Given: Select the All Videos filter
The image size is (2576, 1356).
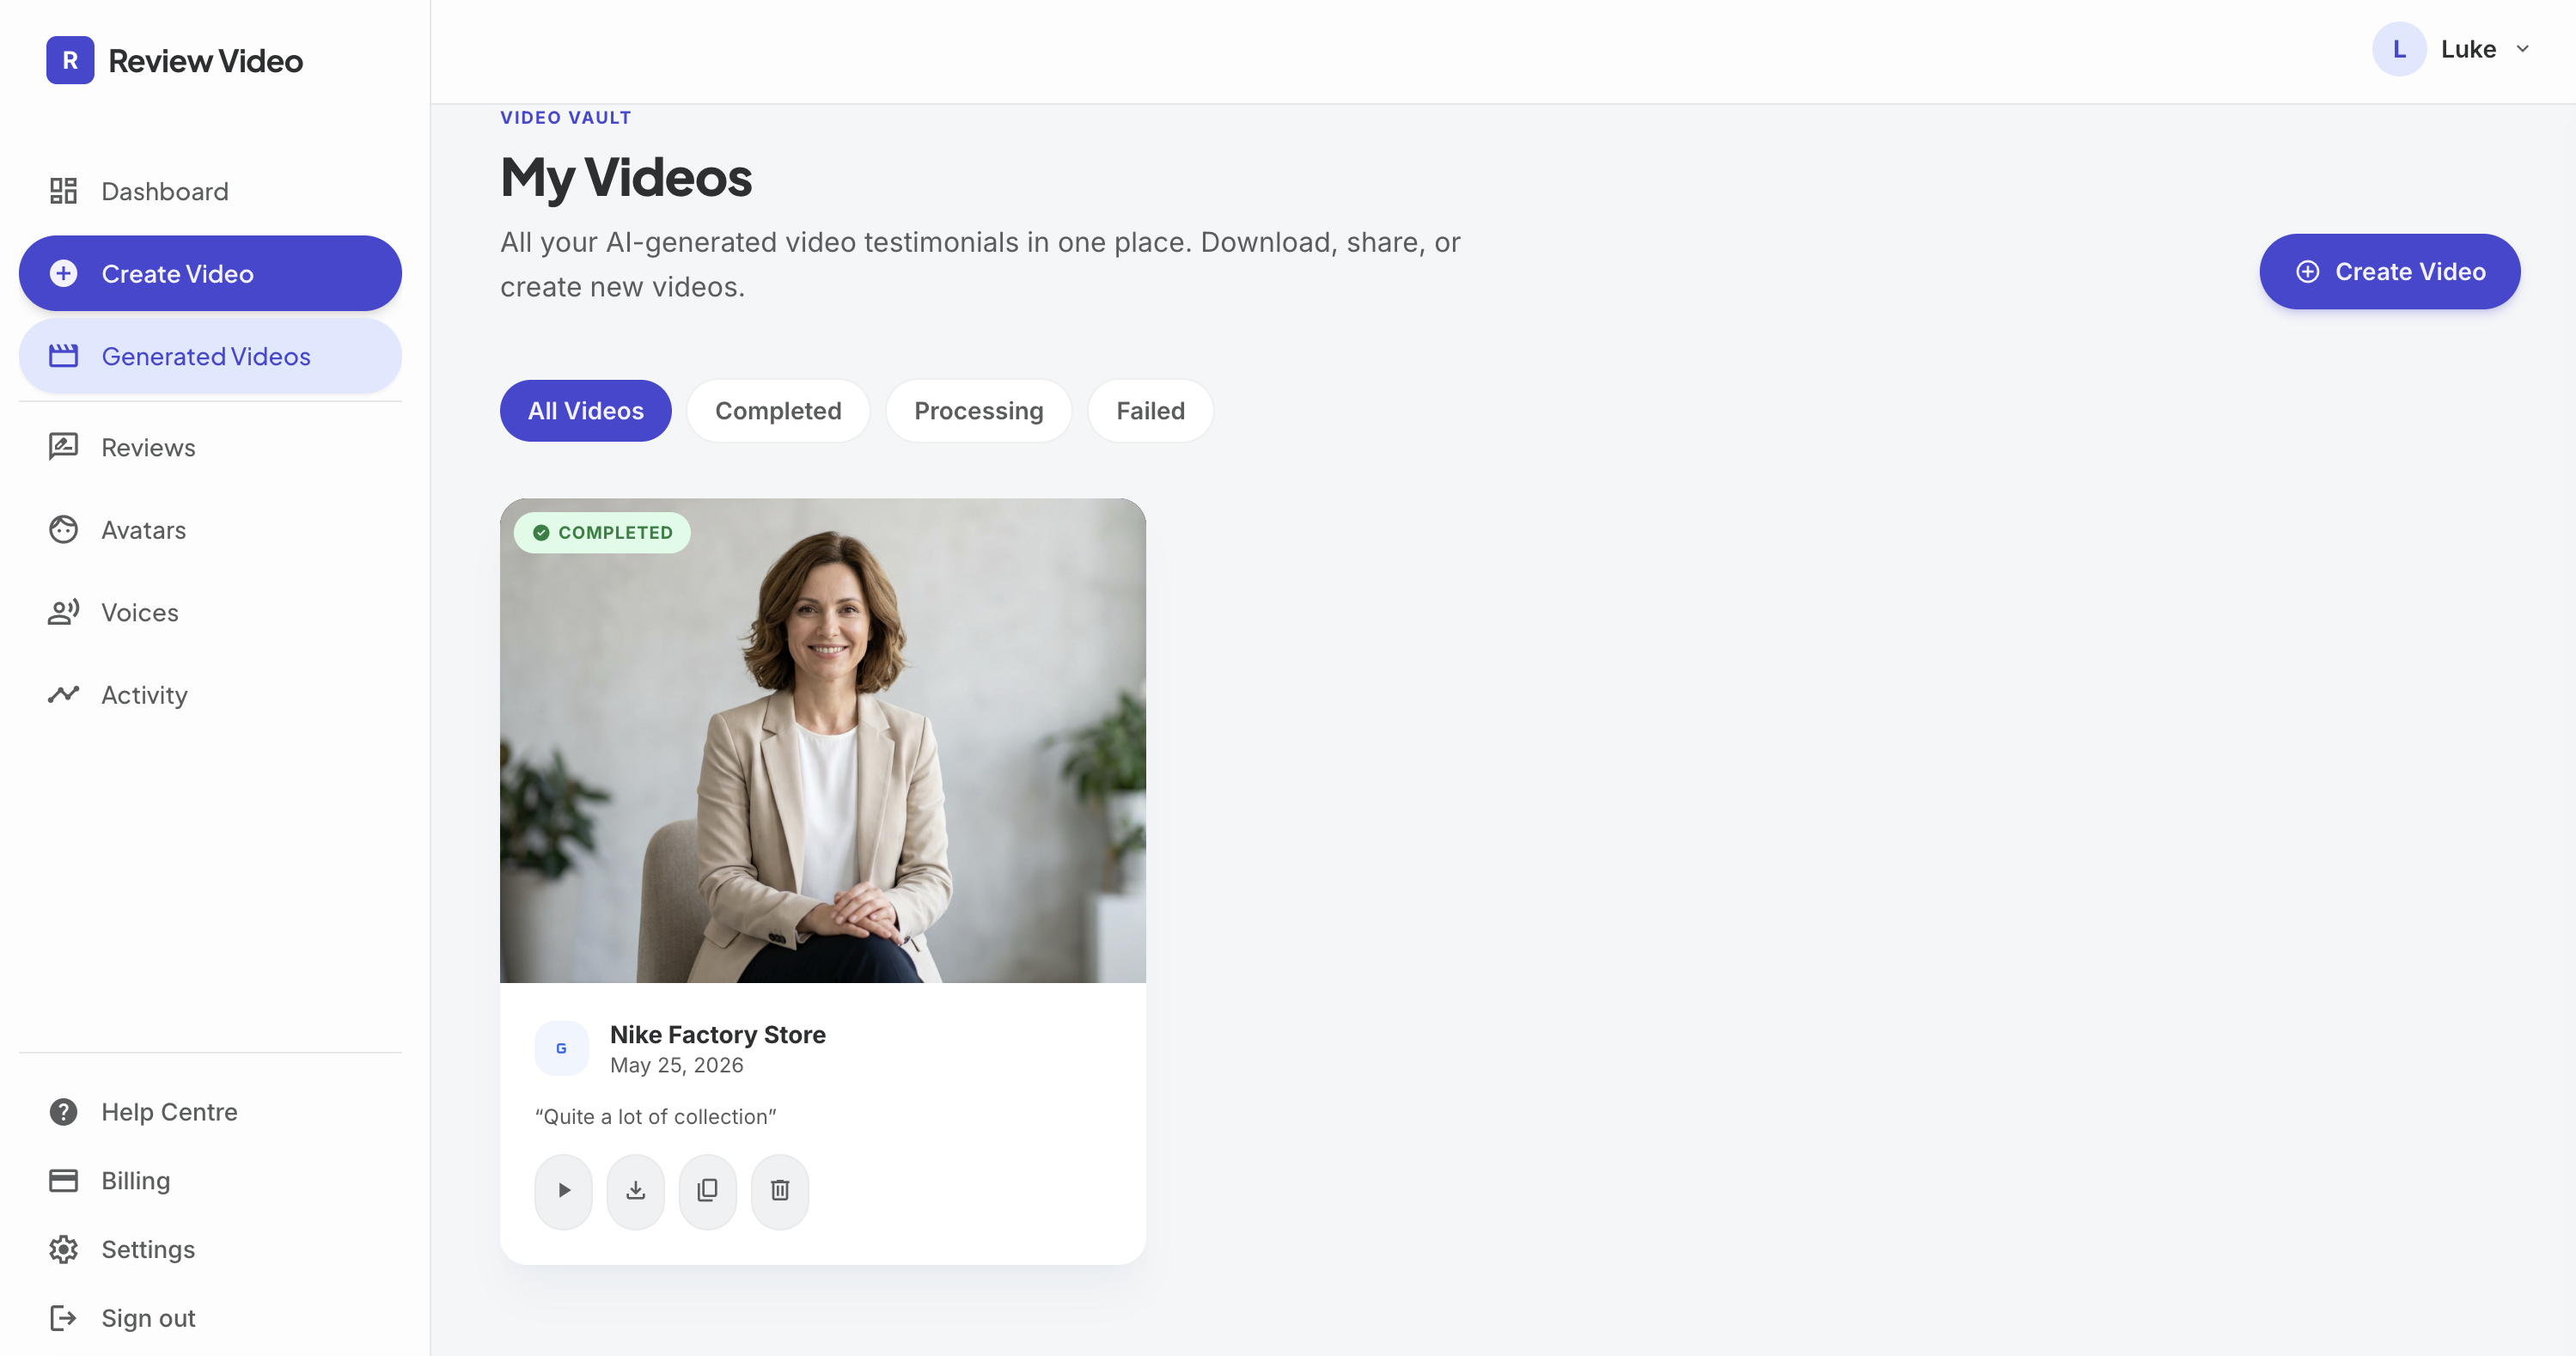Looking at the screenshot, I should click(586, 411).
